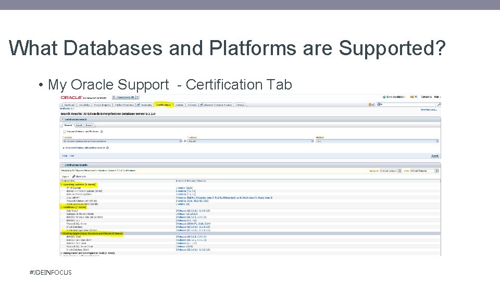Switch to the Dashboard tab
Image resolution: width=500 pixels, height=281 pixels.
click(x=69, y=105)
